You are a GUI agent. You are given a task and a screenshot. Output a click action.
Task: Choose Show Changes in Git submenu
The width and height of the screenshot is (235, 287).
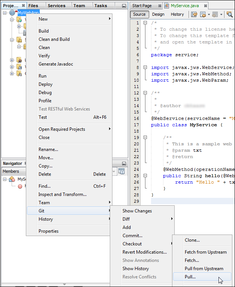tap(142, 211)
